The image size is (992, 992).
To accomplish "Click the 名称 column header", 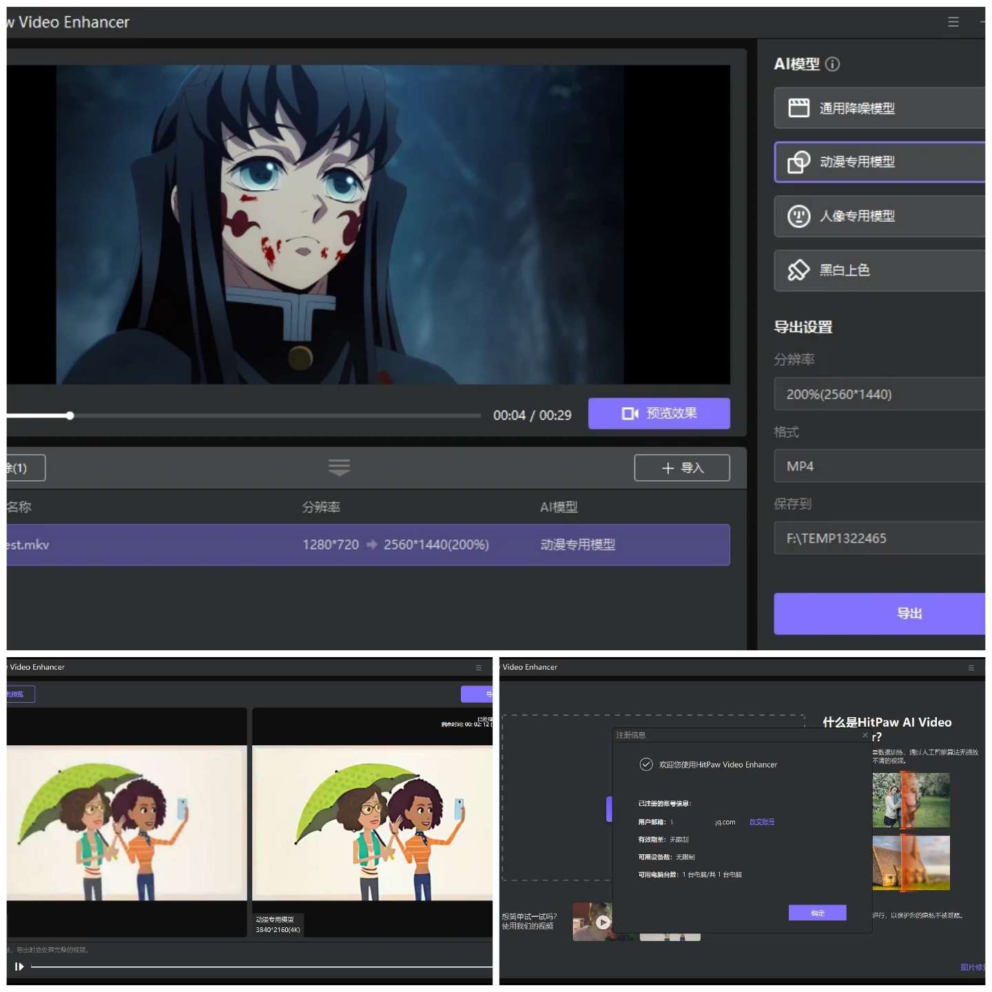I will tap(19, 507).
